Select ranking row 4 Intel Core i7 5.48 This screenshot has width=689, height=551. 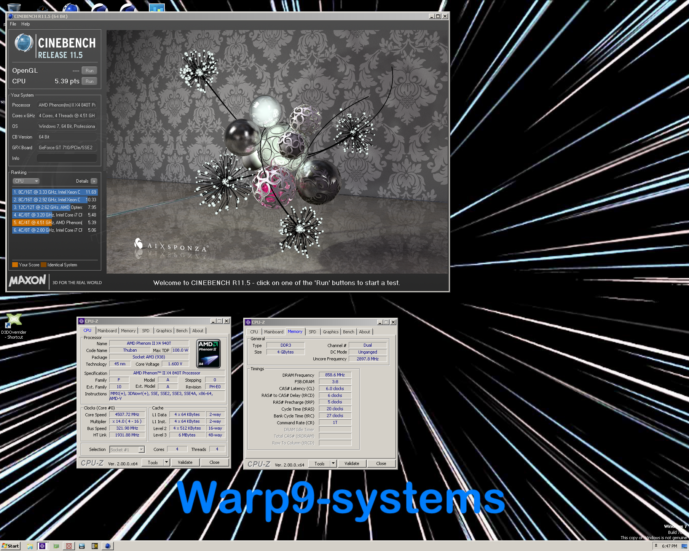click(x=55, y=215)
